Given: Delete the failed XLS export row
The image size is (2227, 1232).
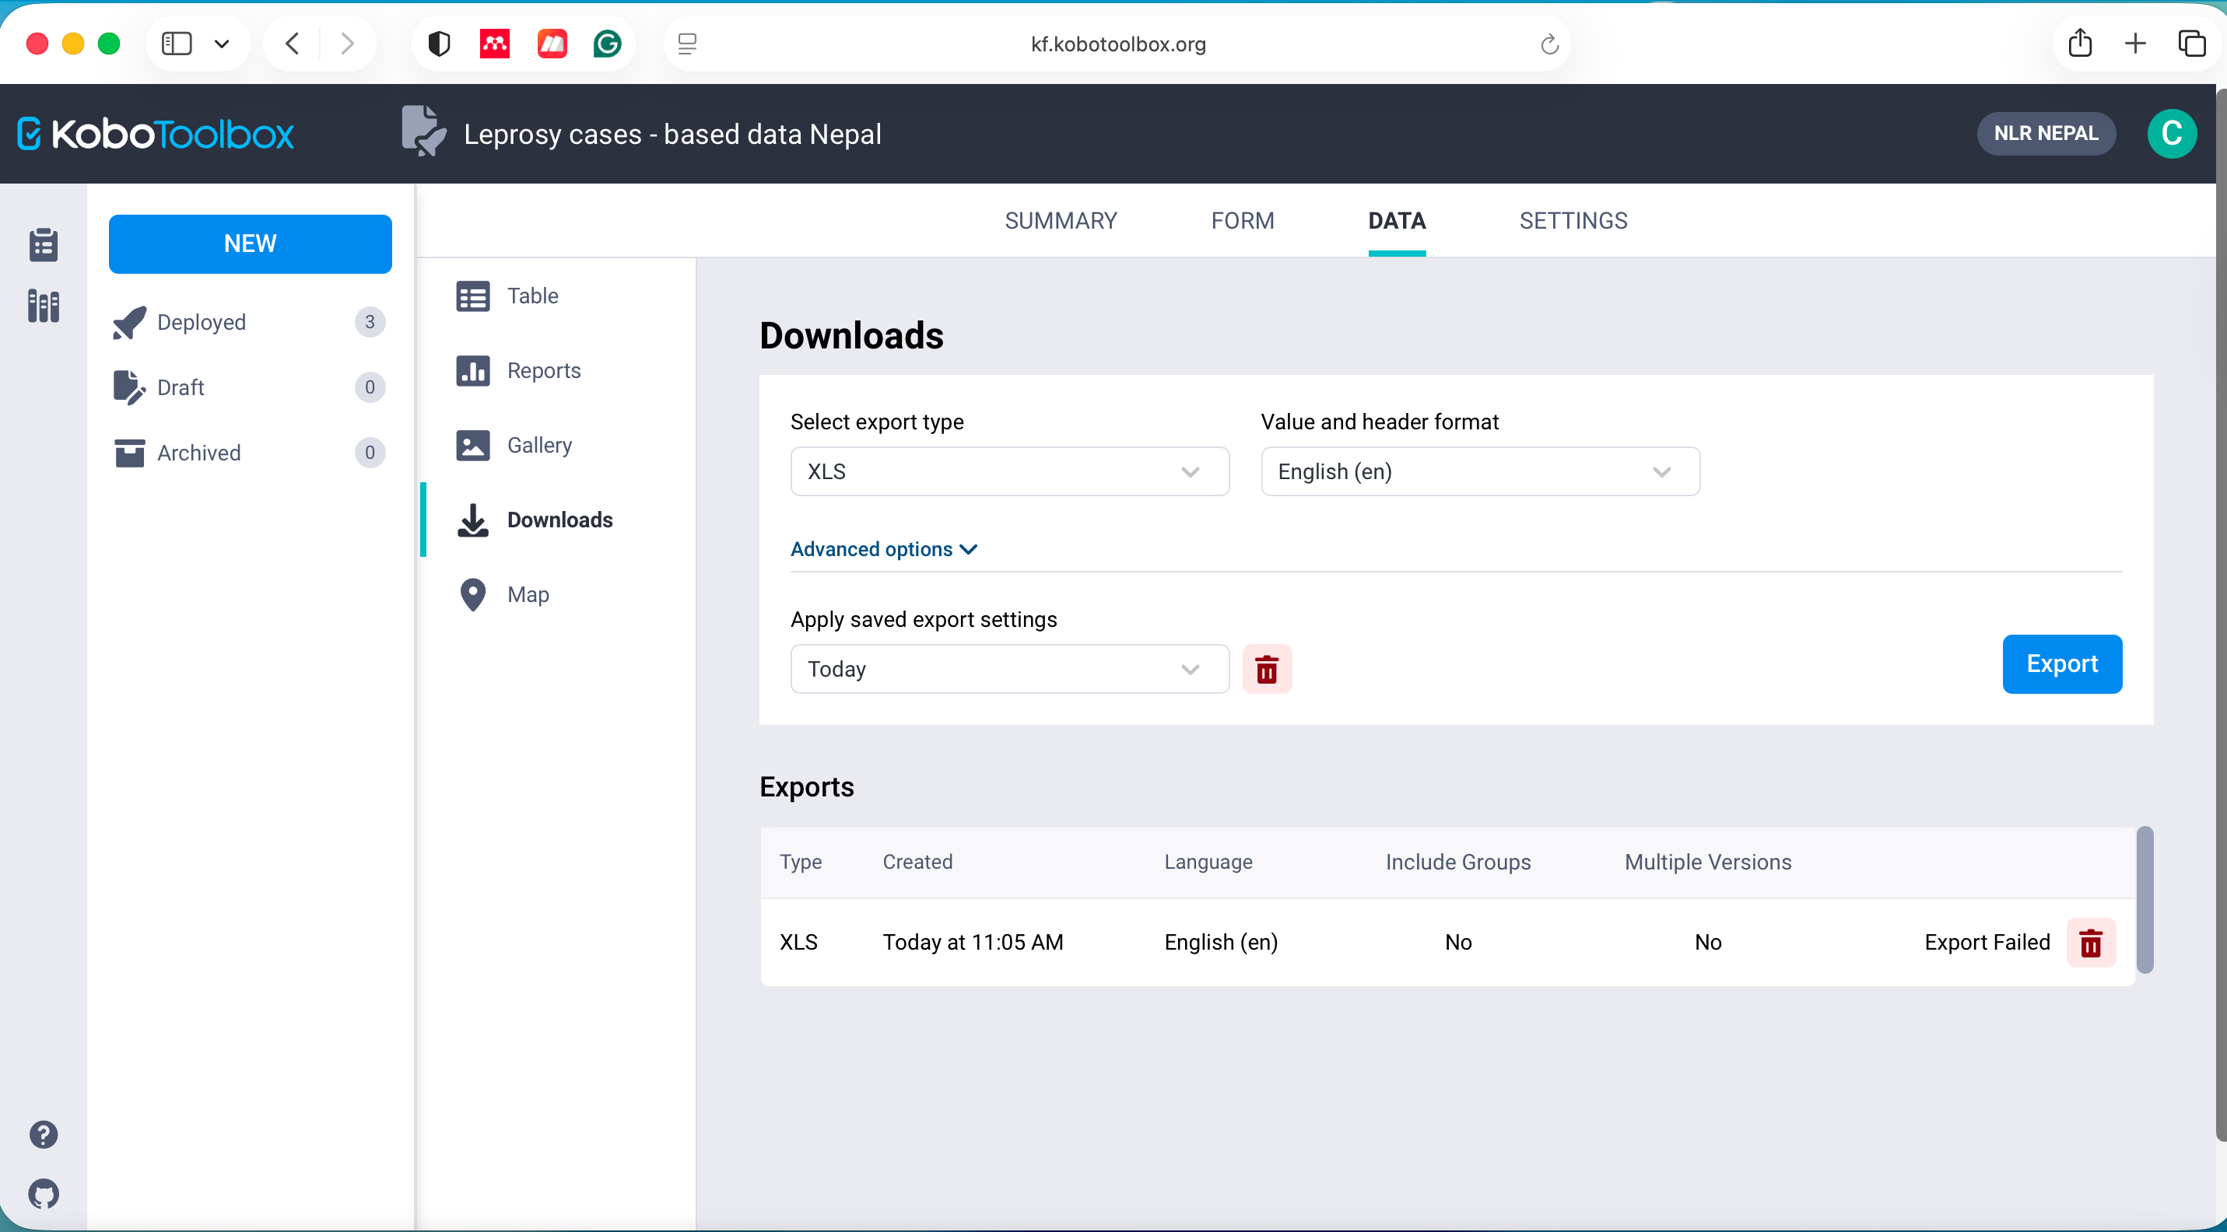Looking at the screenshot, I should click(x=2090, y=943).
